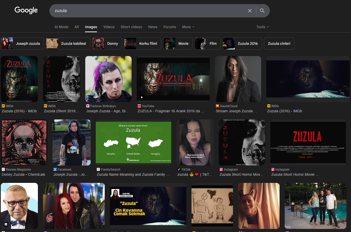351x232 pixels.
Task: Click the magnifier search icon
Action: point(262,11)
